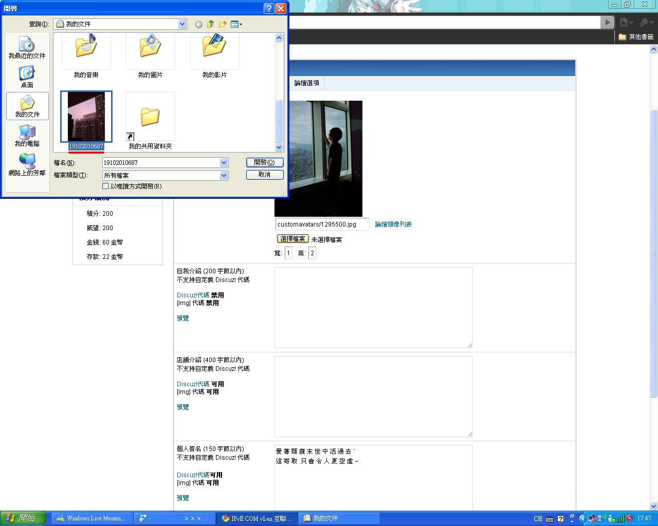Viewport: 658px width, 526px height.
Task: Open Discuz!代碼 link in 個人簽名 section
Action: pyautogui.click(x=193, y=475)
